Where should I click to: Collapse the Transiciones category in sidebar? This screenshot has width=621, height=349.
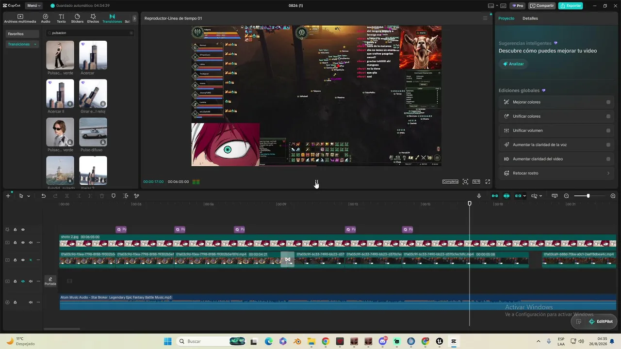35,45
